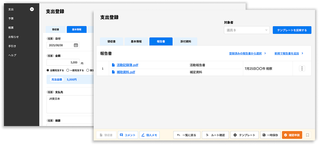Open the three-dot row options menu
This screenshot has height=145, width=319.
click(302, 69)
